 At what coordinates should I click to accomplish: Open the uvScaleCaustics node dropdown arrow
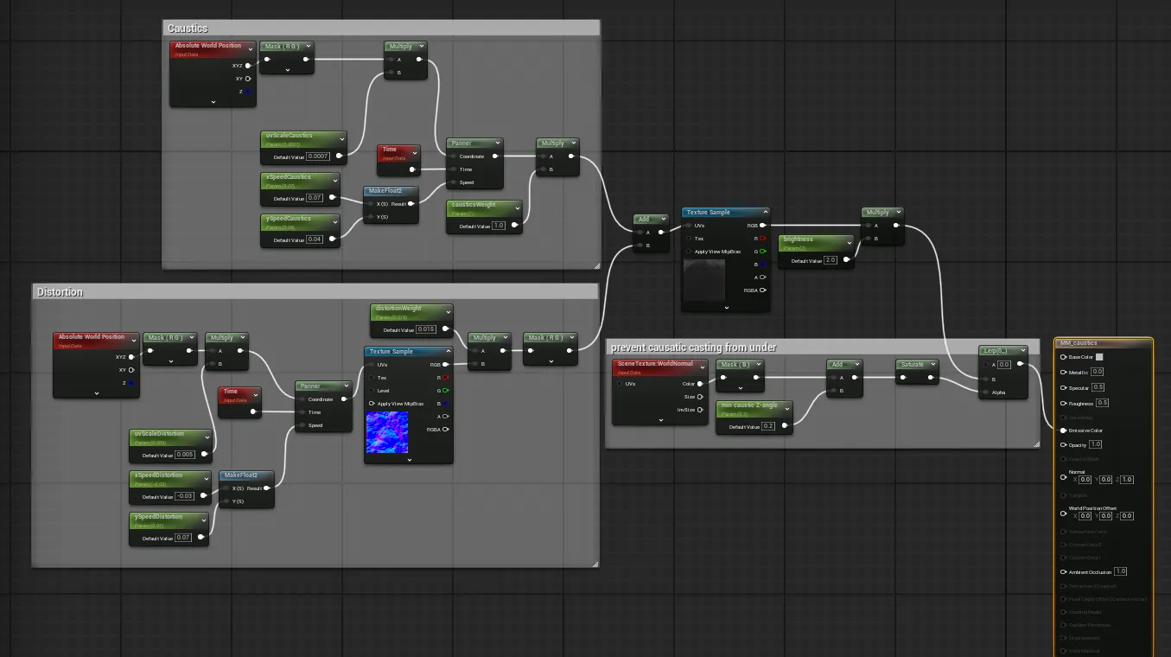340,137
